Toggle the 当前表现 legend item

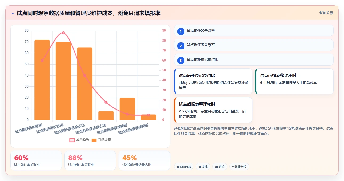tap(101, 140)
